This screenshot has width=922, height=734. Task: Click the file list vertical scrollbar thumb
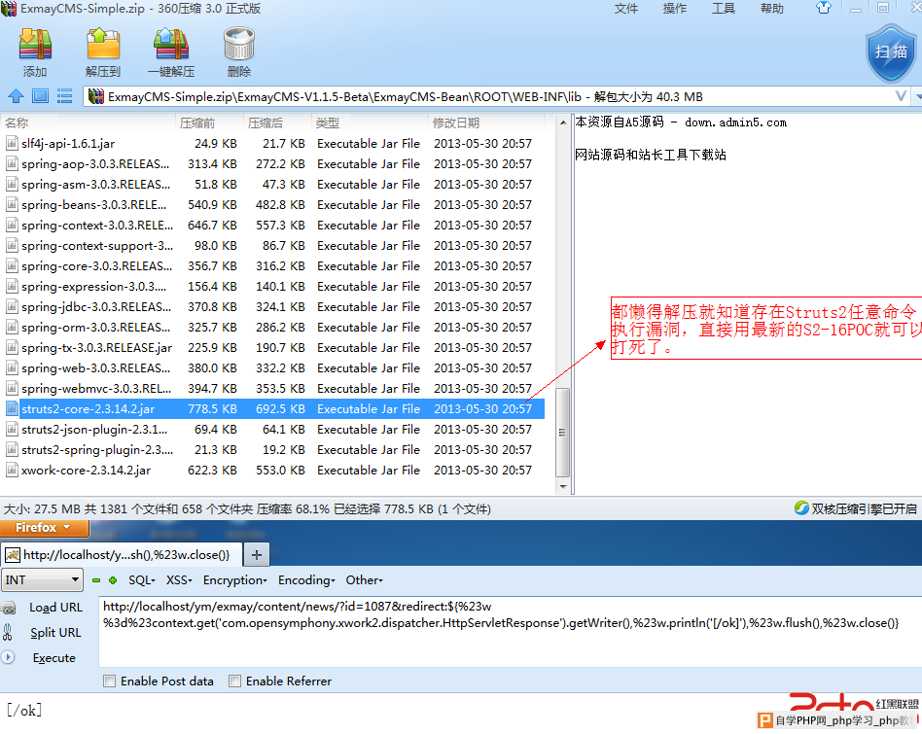(563, 432)
